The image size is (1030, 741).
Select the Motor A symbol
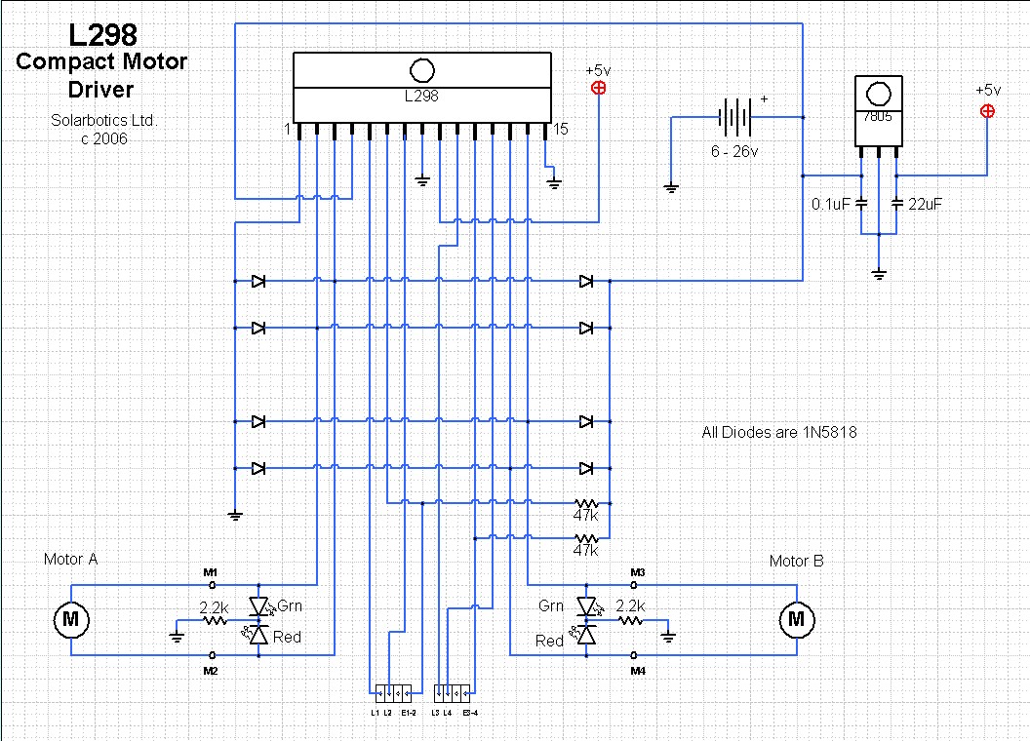pos(70,619)
